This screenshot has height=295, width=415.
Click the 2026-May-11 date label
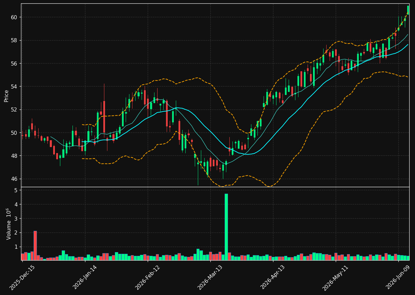[335, 278]
